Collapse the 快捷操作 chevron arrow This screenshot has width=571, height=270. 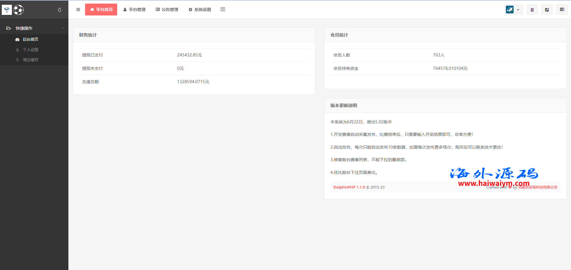tap(62, 28)
